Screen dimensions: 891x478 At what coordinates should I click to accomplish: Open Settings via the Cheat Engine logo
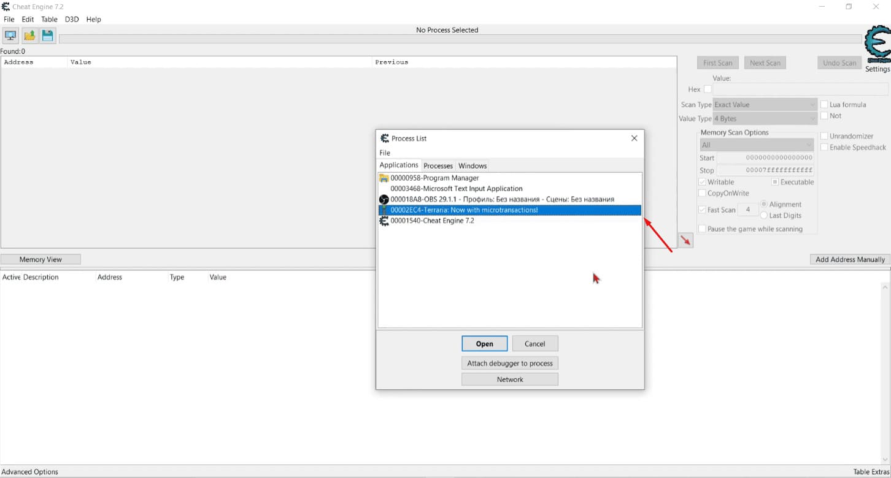coord(877,45)
